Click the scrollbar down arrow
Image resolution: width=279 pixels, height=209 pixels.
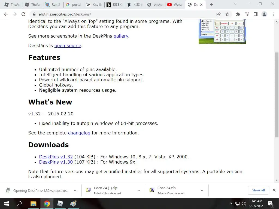coord(277,180)
